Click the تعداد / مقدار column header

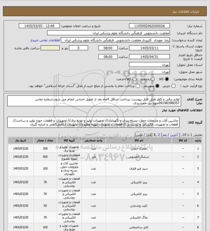(45, 140)
